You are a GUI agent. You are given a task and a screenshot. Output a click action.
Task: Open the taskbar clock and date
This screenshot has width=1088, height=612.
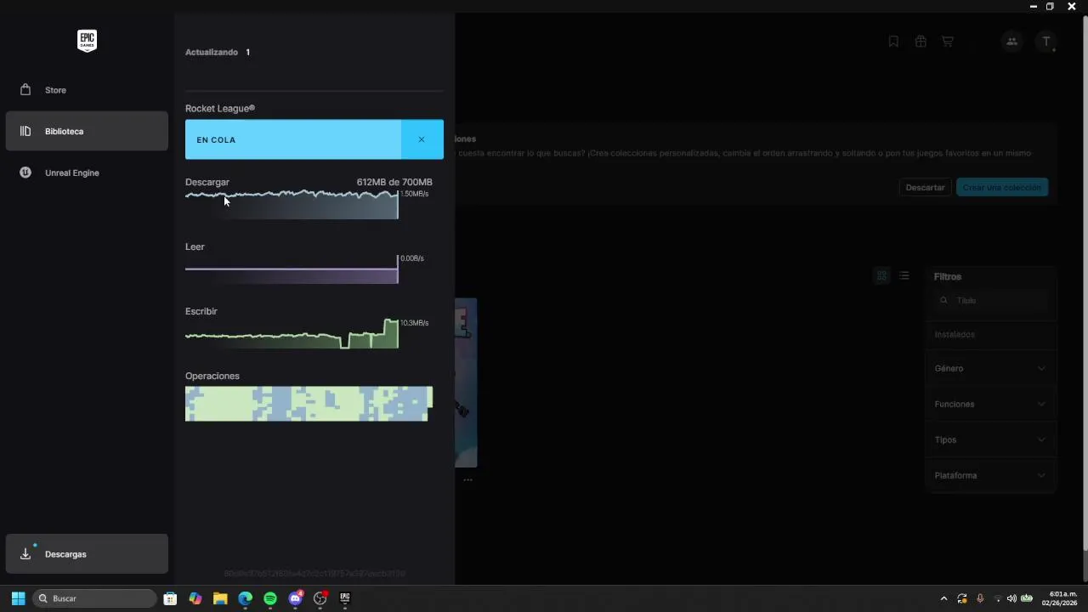click(1059, 598)
